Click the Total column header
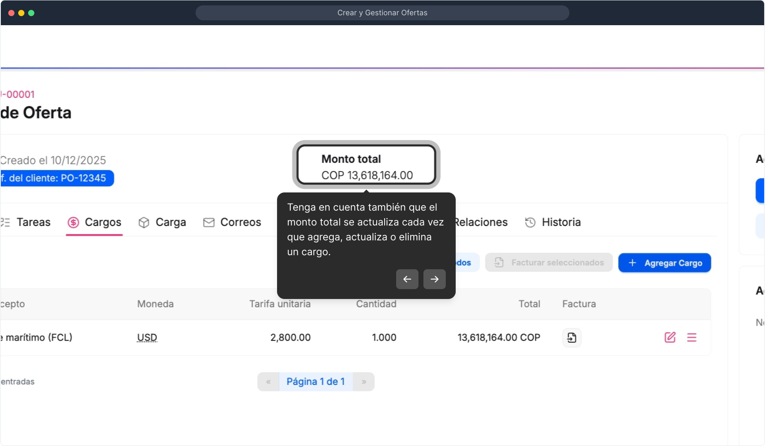This screenshot has width=765, height=446. (x=529, y=304)
